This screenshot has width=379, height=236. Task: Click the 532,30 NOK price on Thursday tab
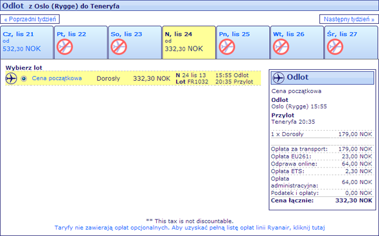(x=22, y=49)
